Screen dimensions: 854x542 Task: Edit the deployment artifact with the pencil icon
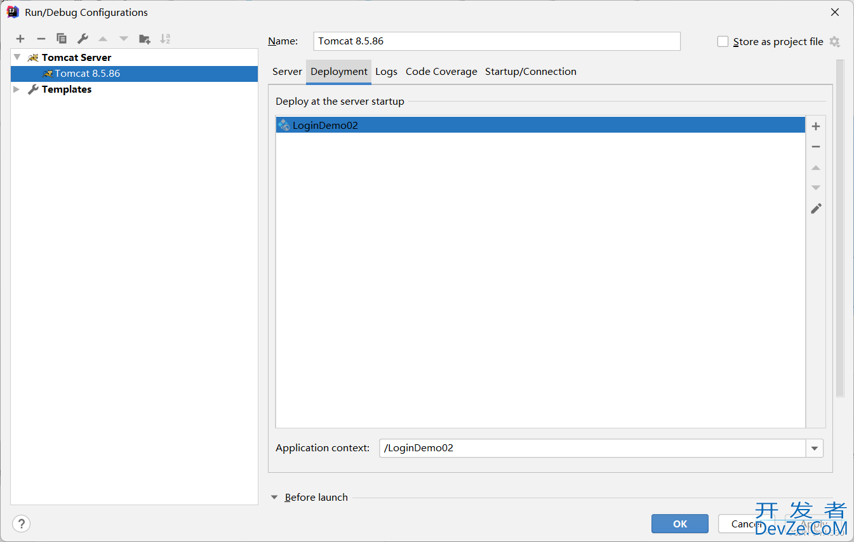816,208
